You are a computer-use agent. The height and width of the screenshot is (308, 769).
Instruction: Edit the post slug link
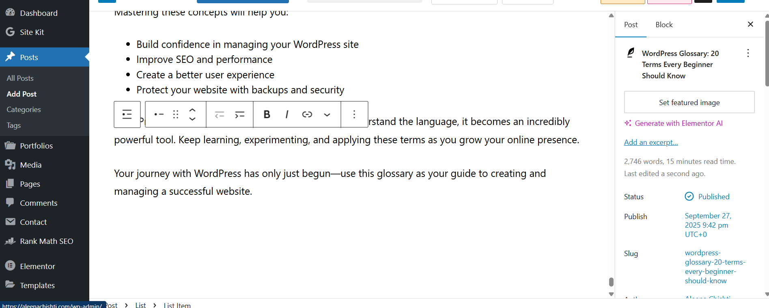(715, 267)
